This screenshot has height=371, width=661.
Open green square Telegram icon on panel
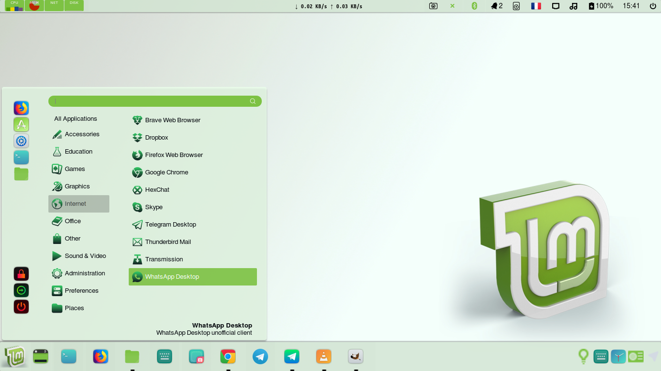292,357
